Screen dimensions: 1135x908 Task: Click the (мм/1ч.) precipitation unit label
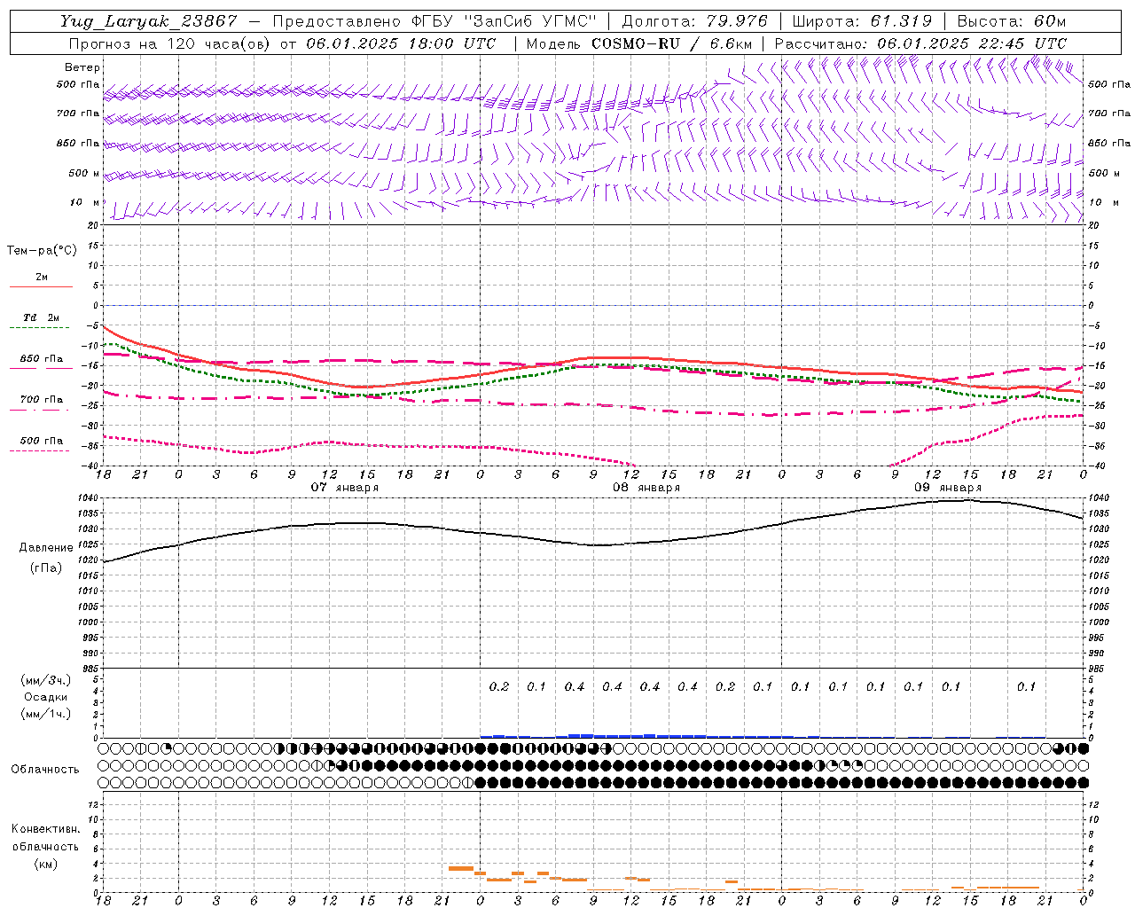46,714
